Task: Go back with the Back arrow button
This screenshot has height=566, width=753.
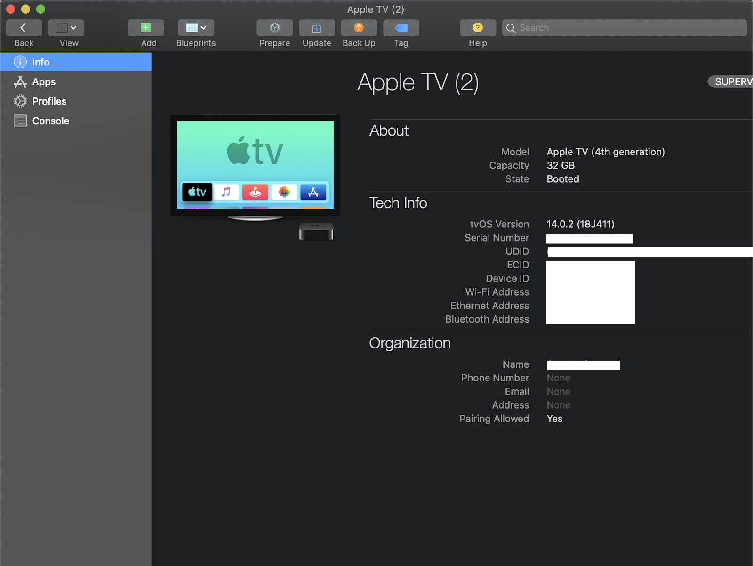Action: pyautogui.click(x=24, y=28)
